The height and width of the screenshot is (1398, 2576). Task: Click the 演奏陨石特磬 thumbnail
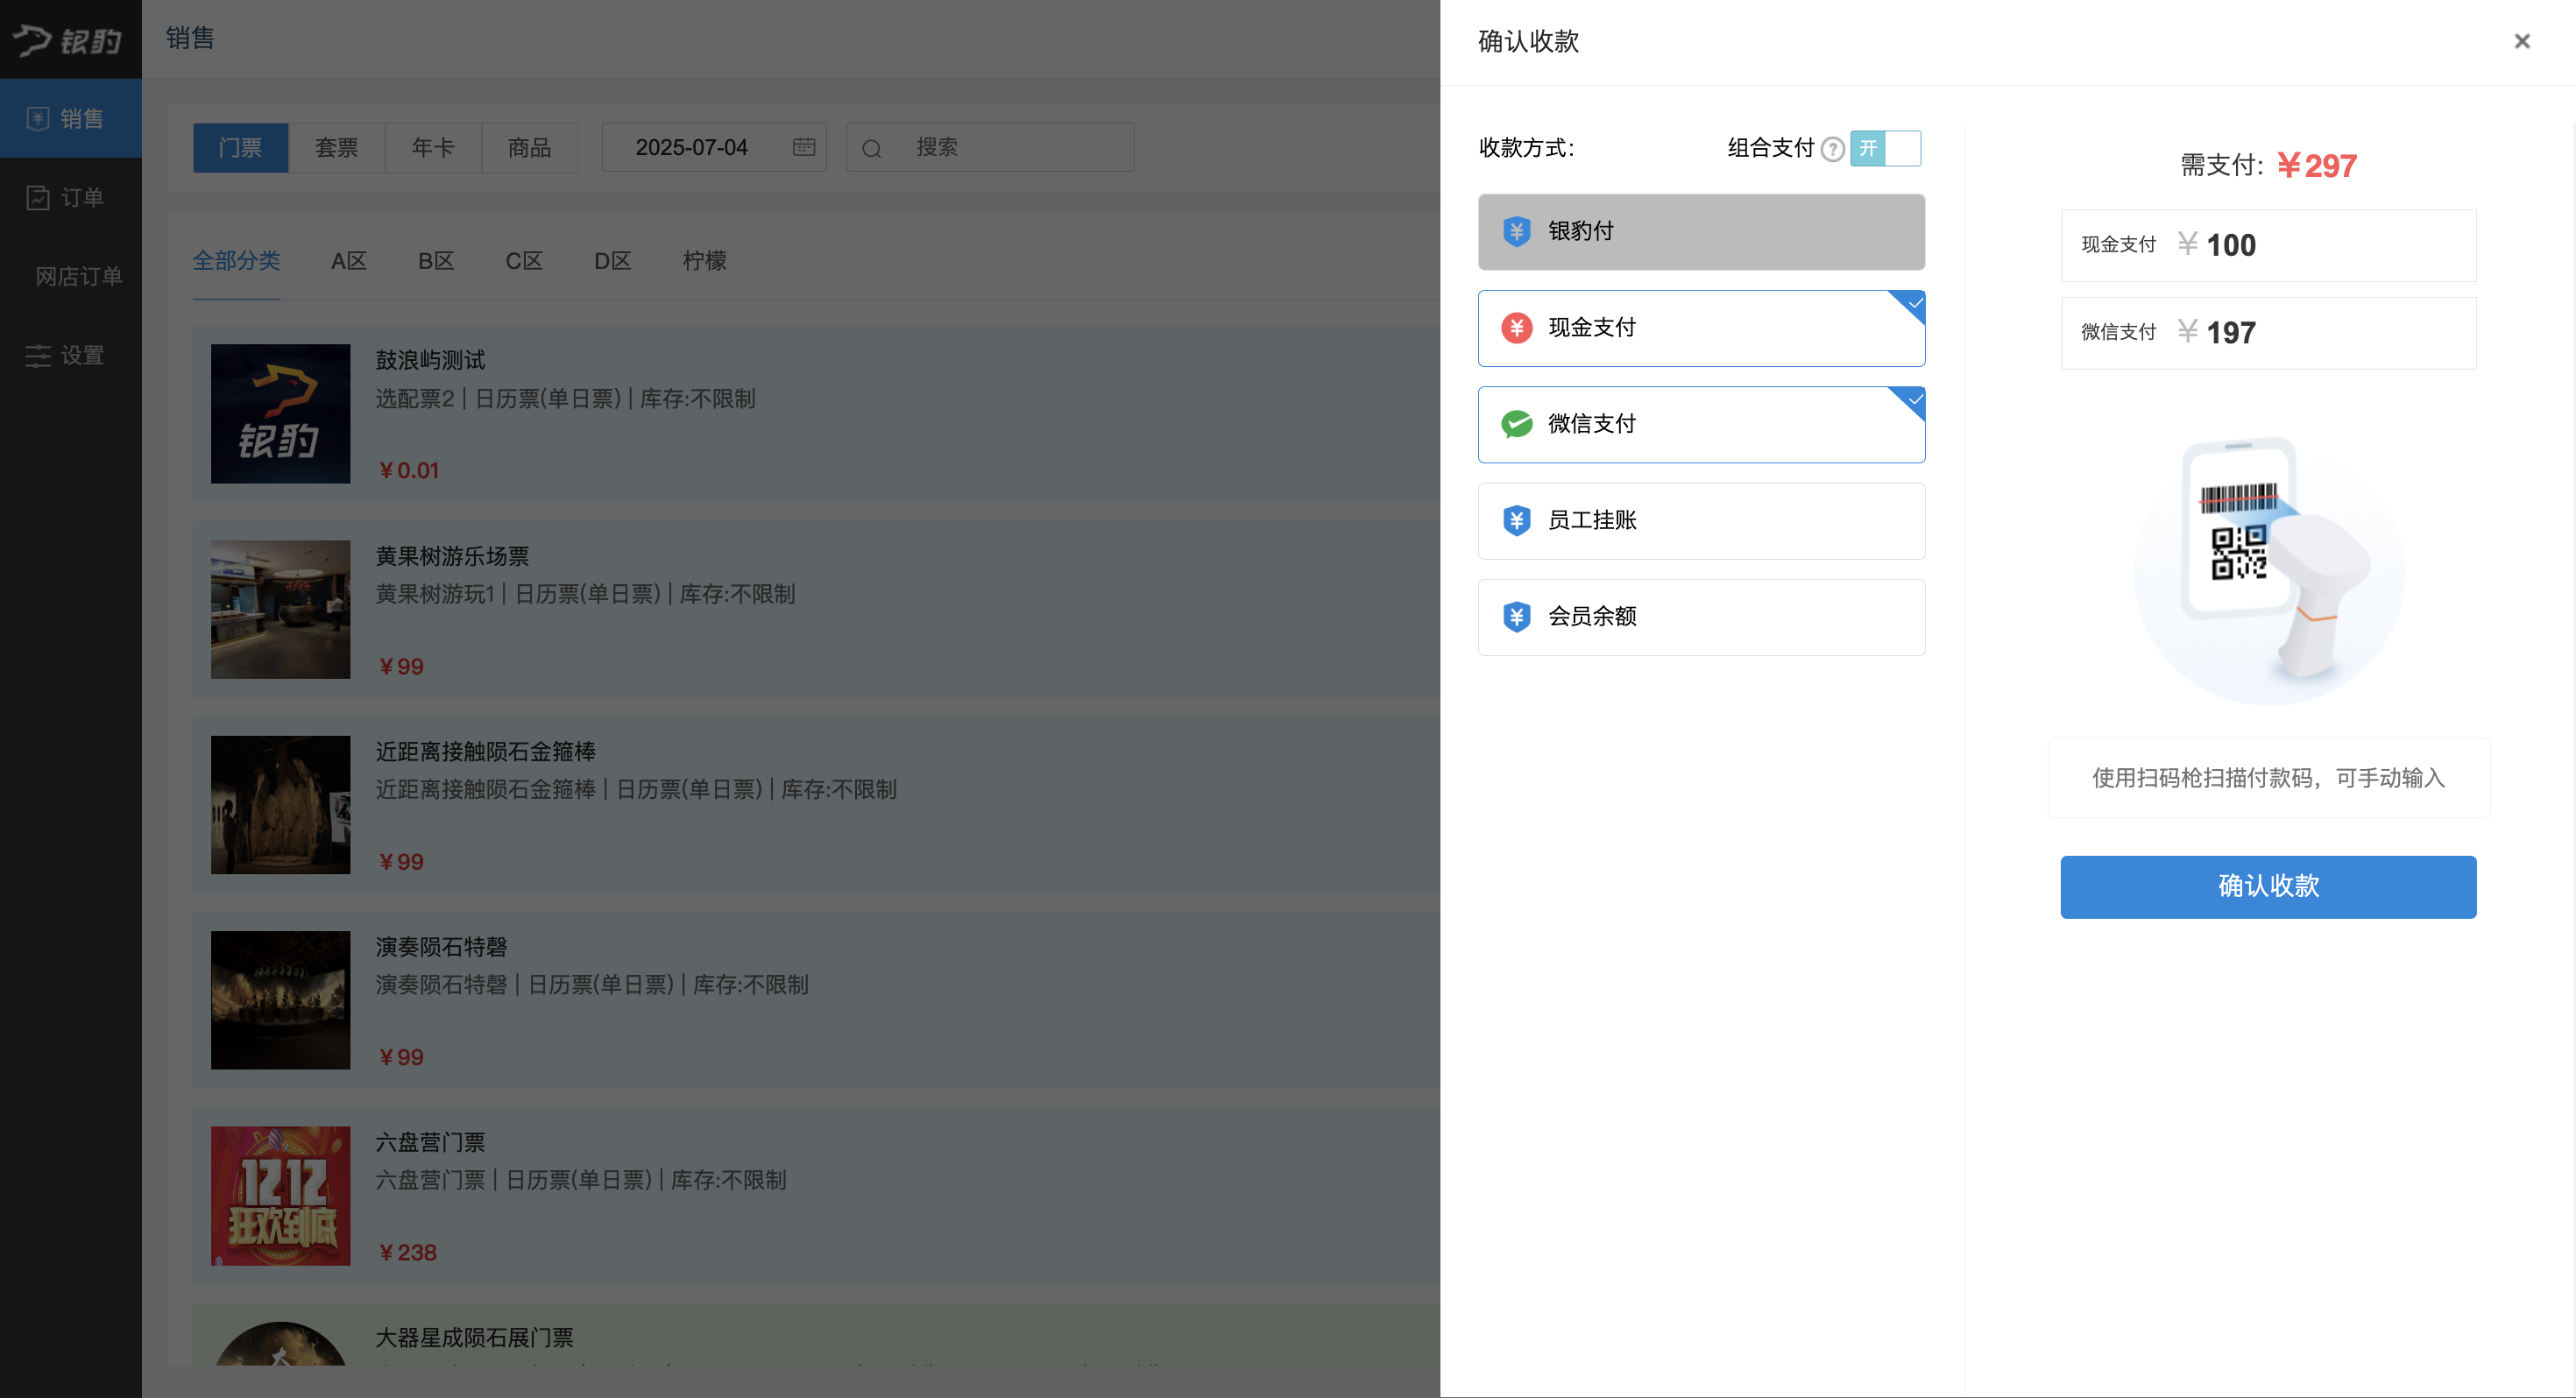point(281,1001)
